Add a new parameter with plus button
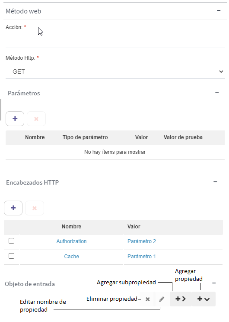Image resolution: width=229 pixels, height=322 pixels. coord(15,119)
